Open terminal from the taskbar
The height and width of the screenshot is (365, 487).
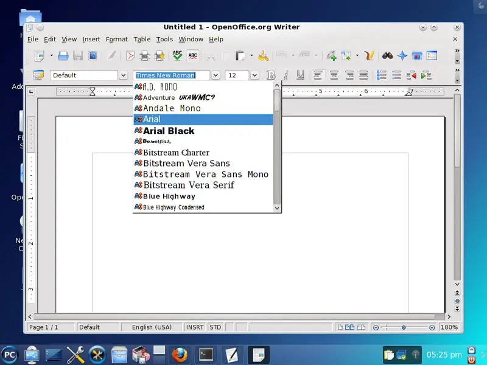point(206,355)
